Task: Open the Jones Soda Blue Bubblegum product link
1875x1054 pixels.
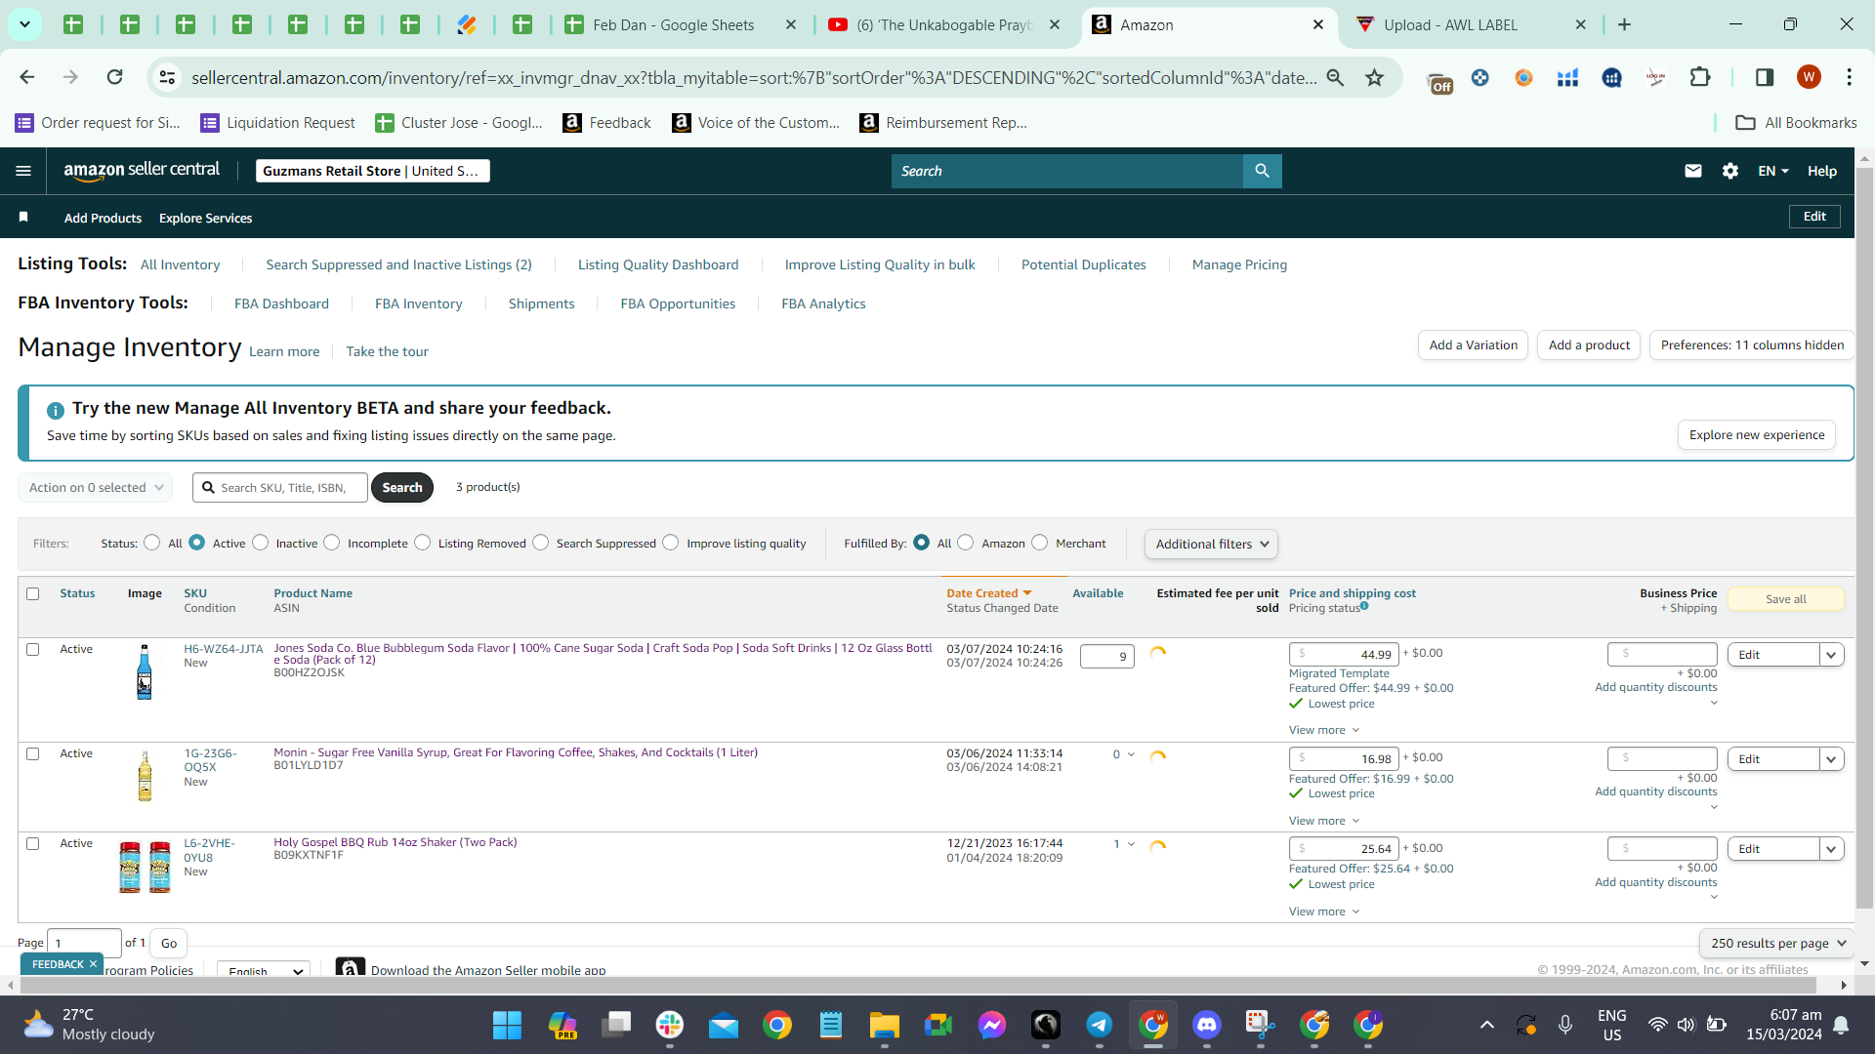Action: (x=603, y=654)
